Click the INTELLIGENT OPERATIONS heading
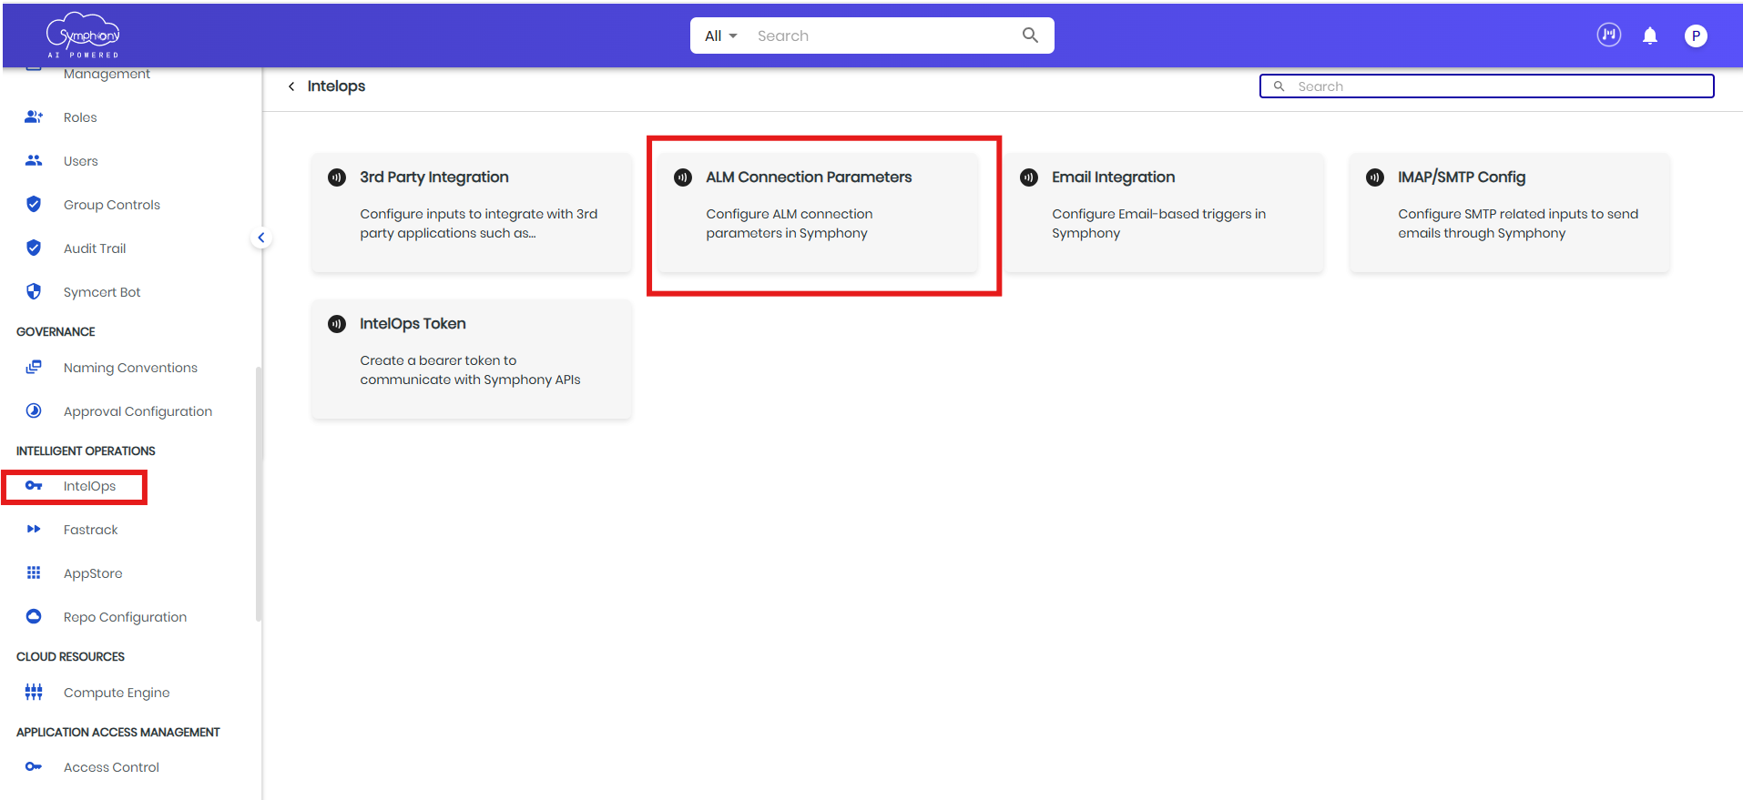 (x=86, y=451)
